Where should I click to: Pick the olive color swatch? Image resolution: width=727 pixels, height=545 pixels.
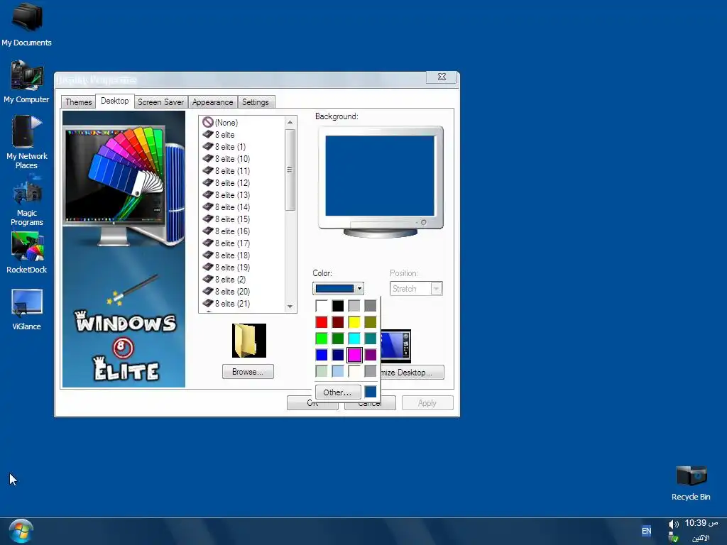(x=371, y=322)
